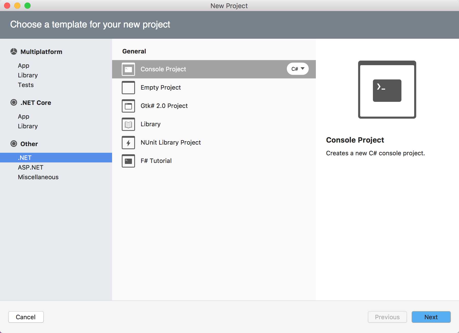Viewport: 459px width, 333px height.
Task: Open App under .NET Core
Action: [24, 117]
